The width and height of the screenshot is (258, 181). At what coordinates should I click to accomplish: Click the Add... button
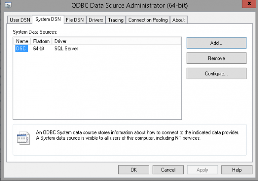tap(216, 43)
